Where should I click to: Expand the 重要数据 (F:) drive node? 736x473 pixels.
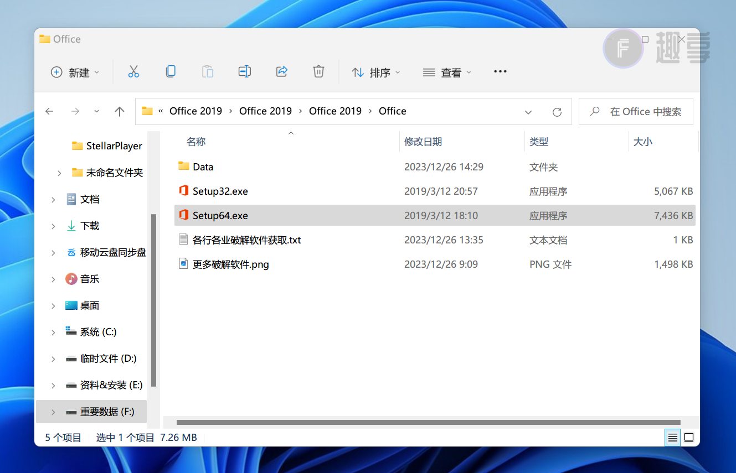(x=53, y=412)
